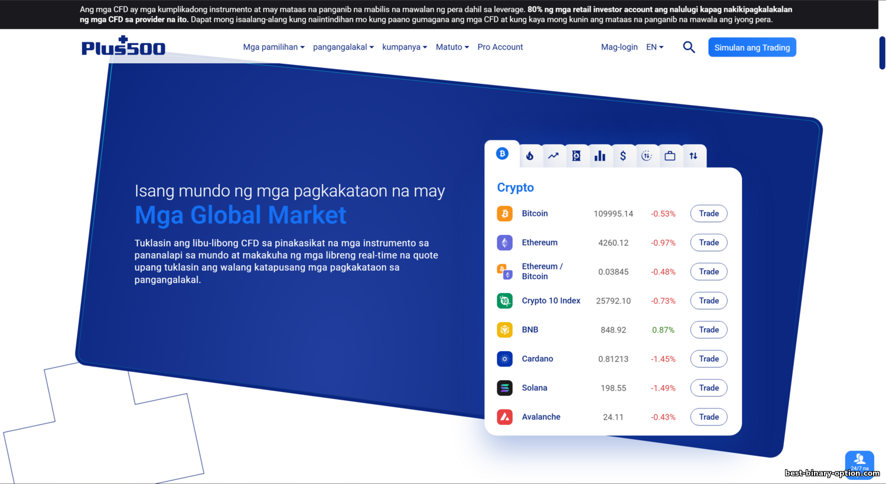This screenshot has width=886, height=484.
Task: Open the Pro Account page
Action: (500, 47)
